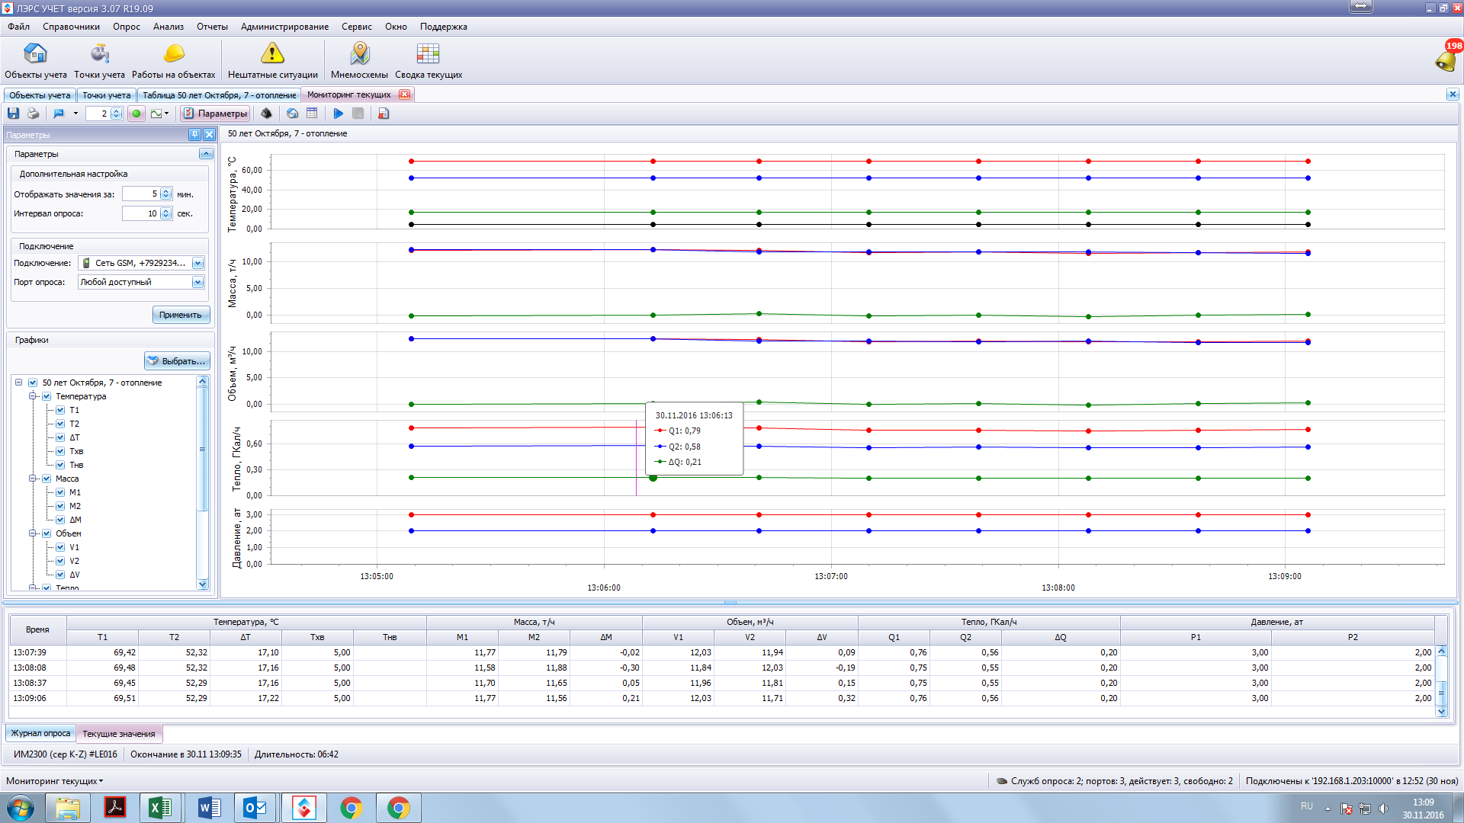Viewport: 1464px width, 823px height.
Task: Click the blue percent speech bubble icon
Action: pos(59,114)
